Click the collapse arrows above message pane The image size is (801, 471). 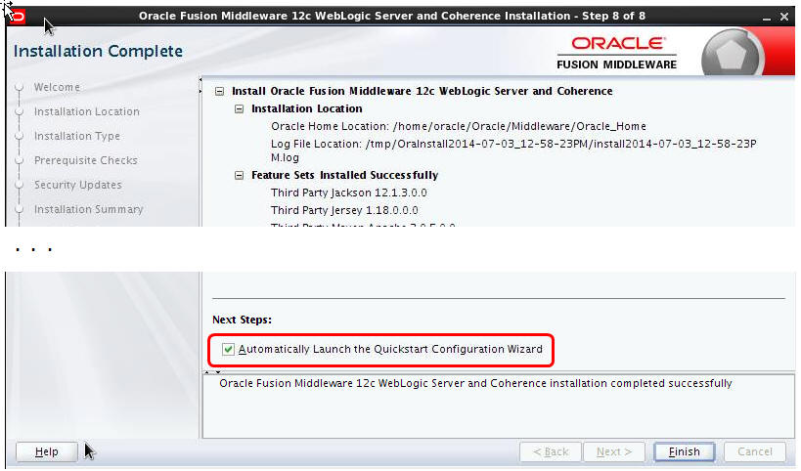click(213, 372)
